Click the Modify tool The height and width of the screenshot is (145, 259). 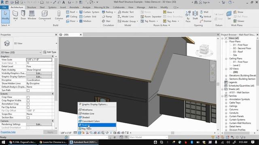(x=5, y=16)
